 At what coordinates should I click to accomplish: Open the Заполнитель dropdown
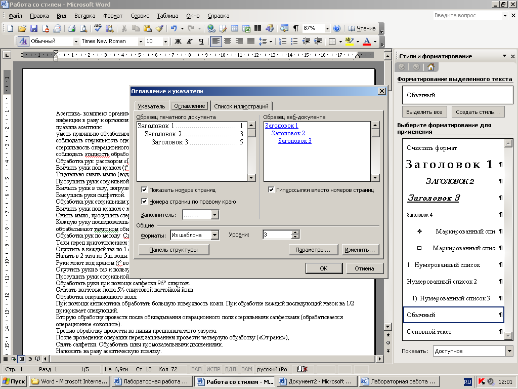214,215
